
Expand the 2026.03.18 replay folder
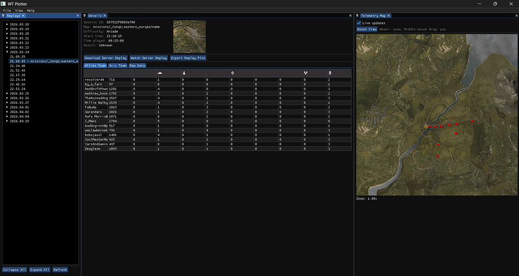click(7, 24)
